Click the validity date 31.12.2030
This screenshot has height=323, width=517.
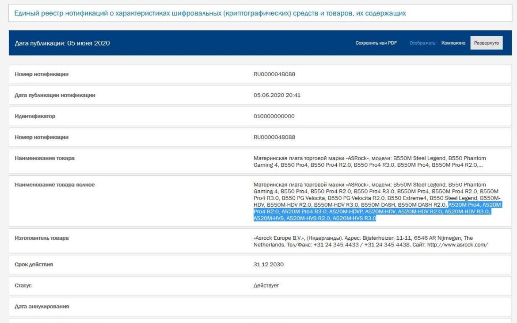pyautogui.click(x=269, y=265)
